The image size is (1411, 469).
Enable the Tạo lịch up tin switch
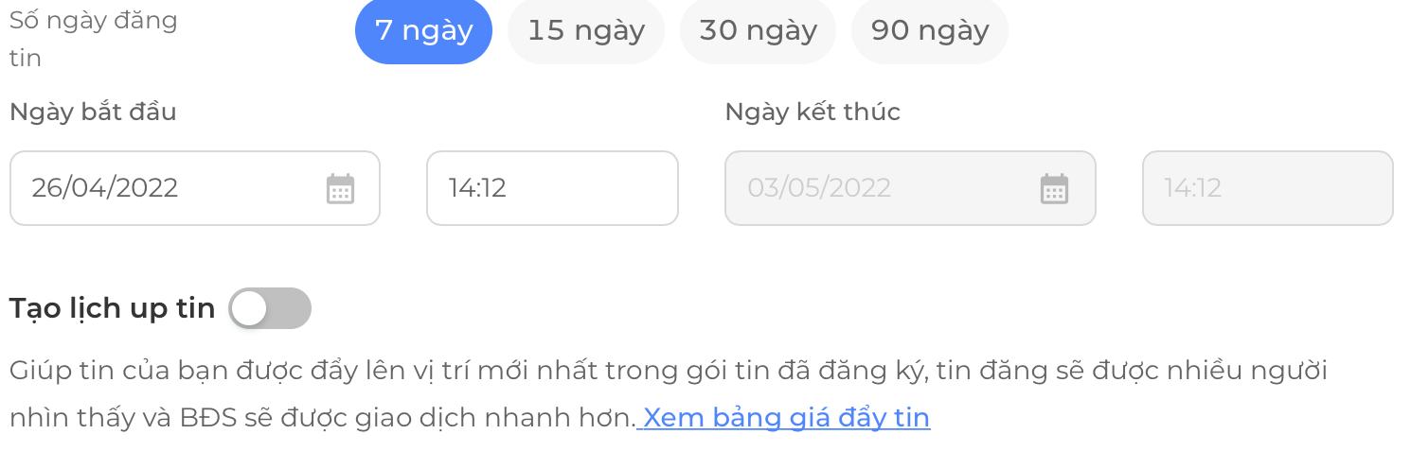(270, 308)
